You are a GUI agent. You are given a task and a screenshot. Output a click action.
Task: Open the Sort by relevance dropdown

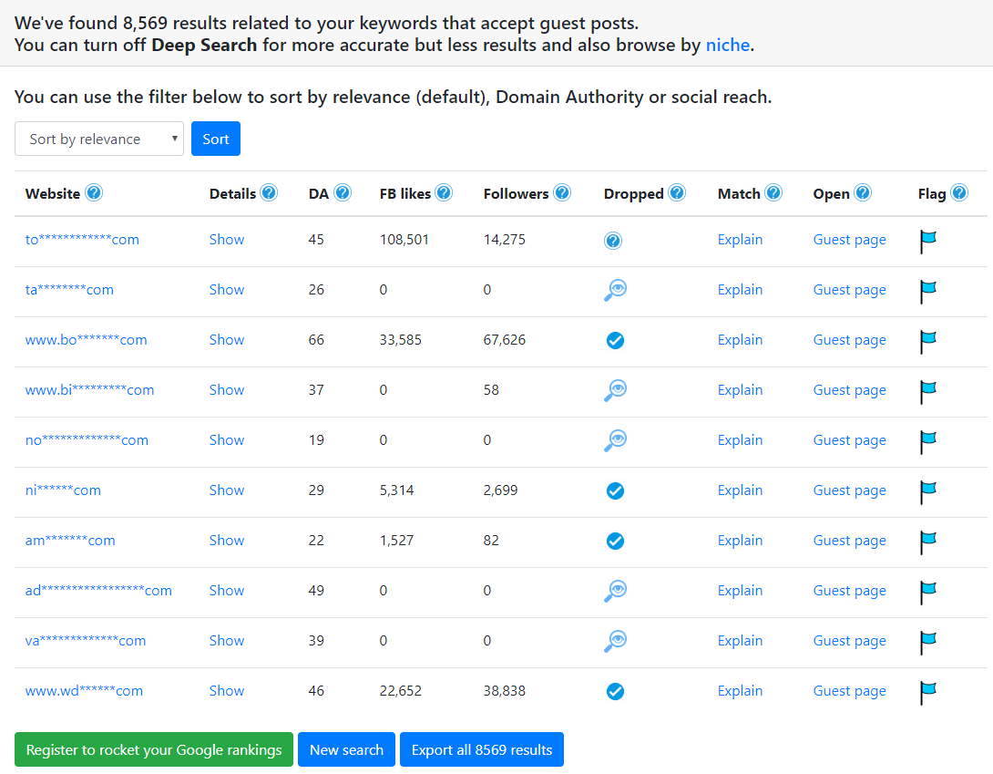(x=99, y=139)
